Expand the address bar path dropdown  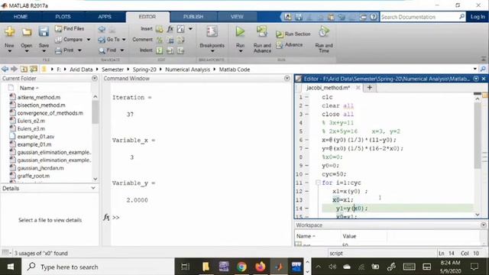pyautogui.click(x=475, y=69)
